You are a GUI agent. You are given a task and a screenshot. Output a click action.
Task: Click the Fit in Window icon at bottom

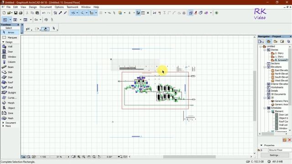pyautogui.click(x=94, y=157)
